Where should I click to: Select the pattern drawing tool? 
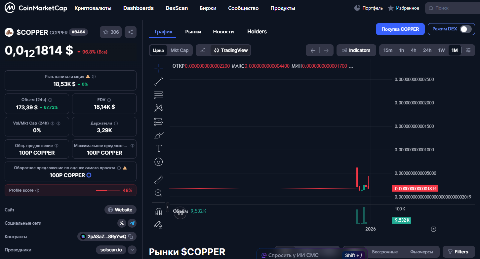[x=159, y=108]
